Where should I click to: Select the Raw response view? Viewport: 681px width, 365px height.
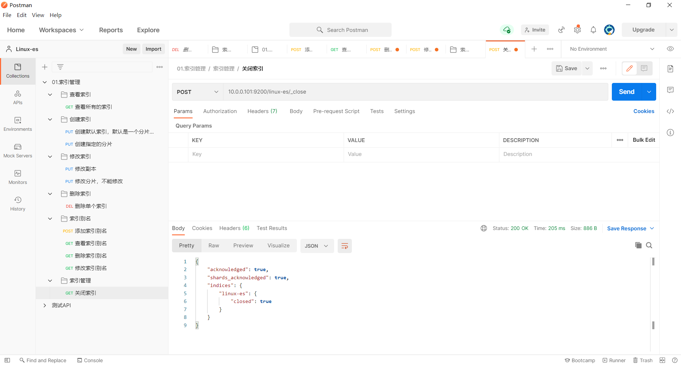point(214,246)
